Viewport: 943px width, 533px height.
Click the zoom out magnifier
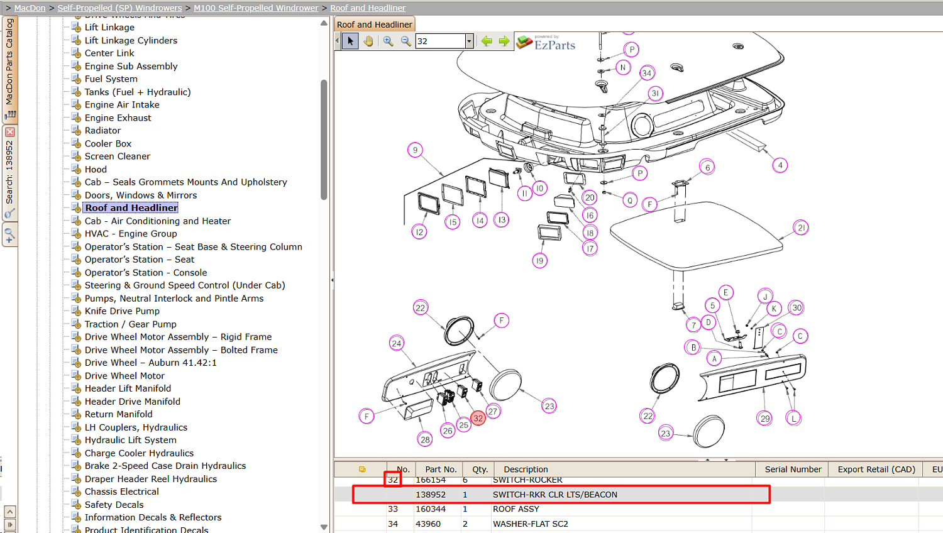(x=405, y=41)
